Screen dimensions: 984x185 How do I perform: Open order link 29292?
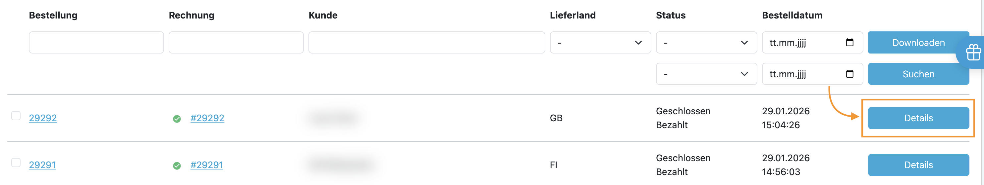pyautogui.click(x=43, y=118)
